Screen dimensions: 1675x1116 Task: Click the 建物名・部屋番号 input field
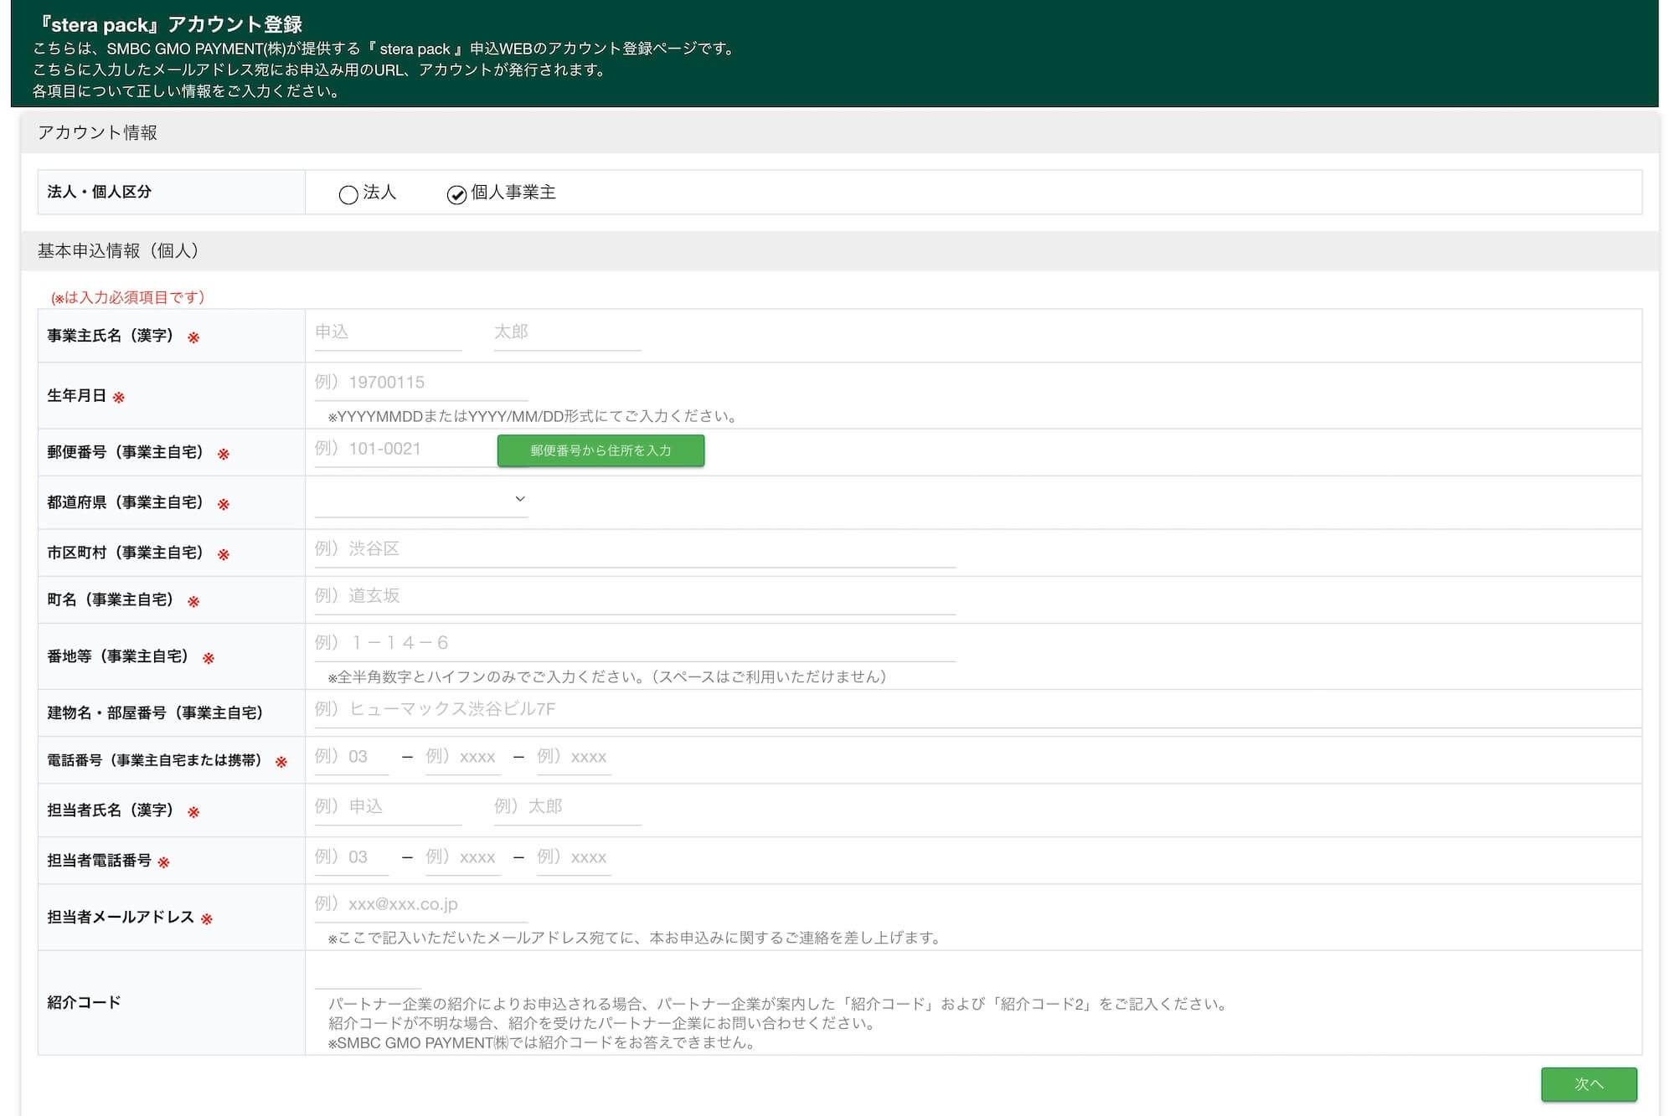coord(977,710)
